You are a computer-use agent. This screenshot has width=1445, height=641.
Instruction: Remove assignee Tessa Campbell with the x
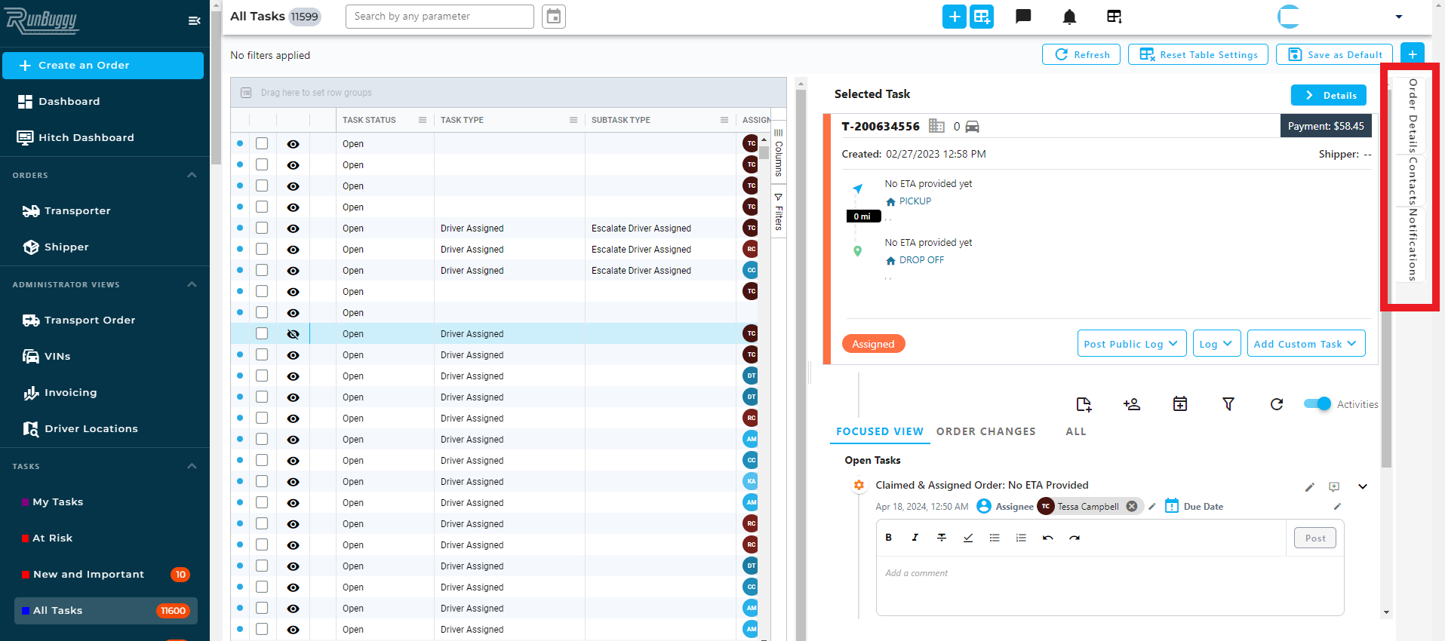tap(1132, 507)
